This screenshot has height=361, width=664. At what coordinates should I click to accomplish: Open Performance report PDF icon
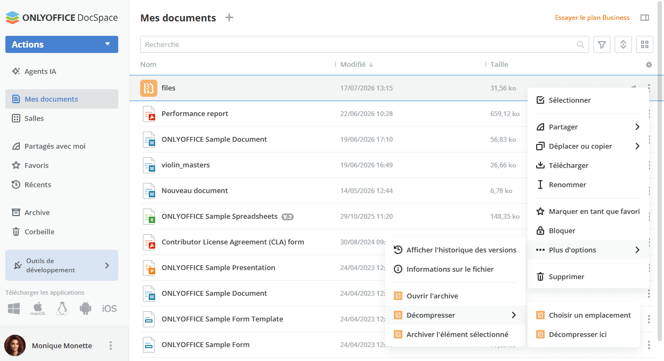[x=149, y=113]
